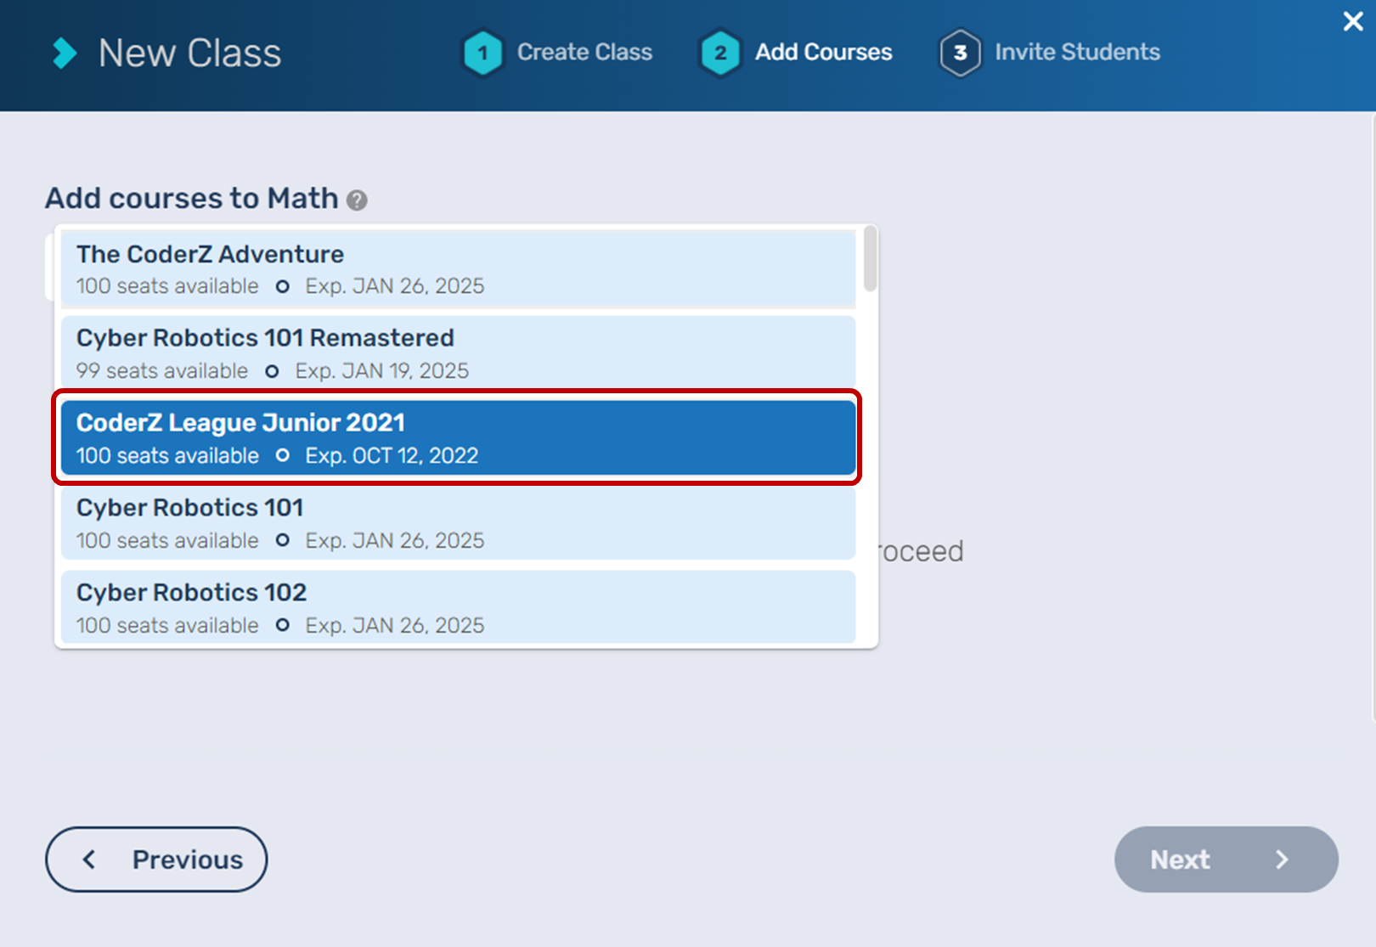The width and height of the screenshot is (1376, 947).
Task: Click the teal arrow logo icon
Action: coord(65,54)
